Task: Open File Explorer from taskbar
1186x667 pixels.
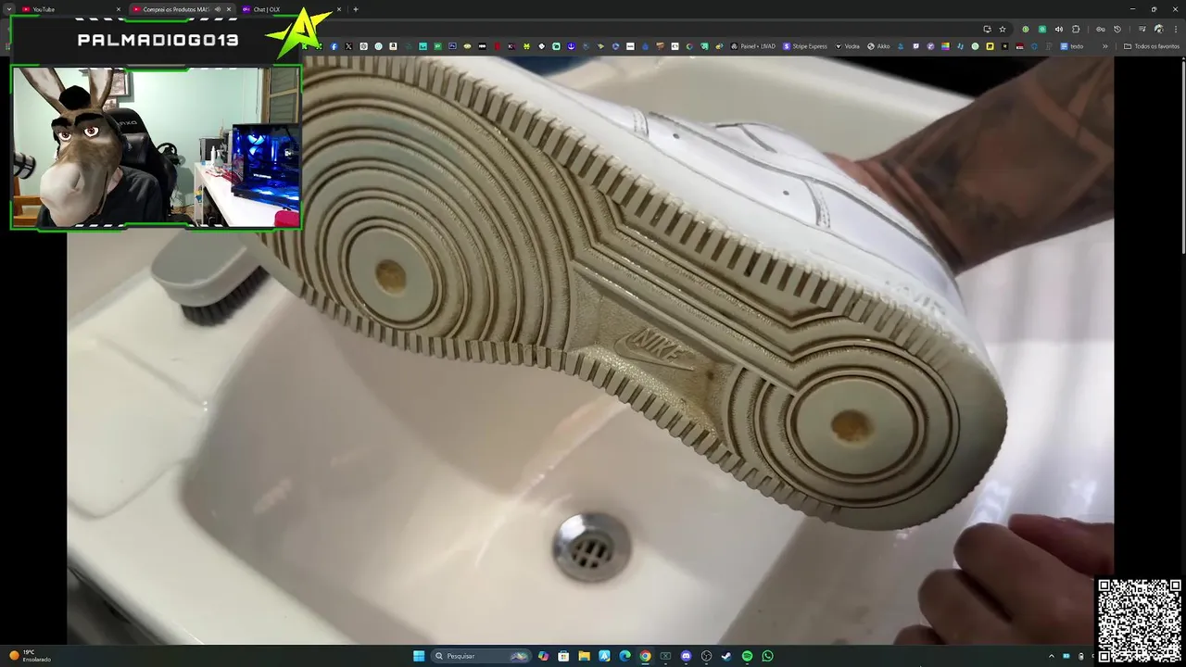Action: pos(584,656)
